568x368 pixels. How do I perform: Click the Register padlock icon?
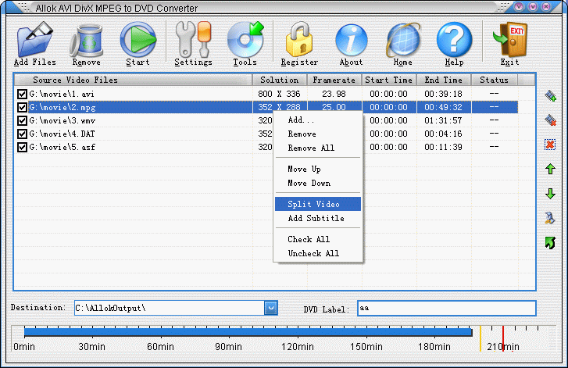(x=299, y=40)
